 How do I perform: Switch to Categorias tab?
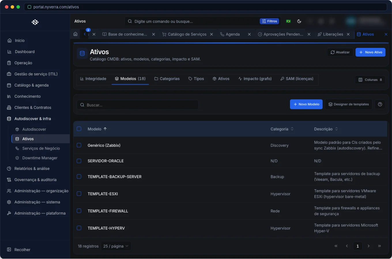pos(167,79)
